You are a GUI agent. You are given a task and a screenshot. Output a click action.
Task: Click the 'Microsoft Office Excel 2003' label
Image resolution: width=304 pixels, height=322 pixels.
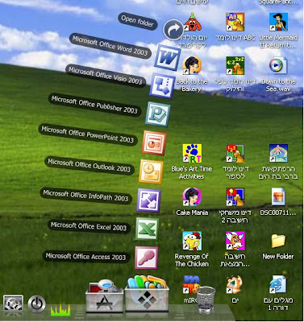[x=89, y=226]
